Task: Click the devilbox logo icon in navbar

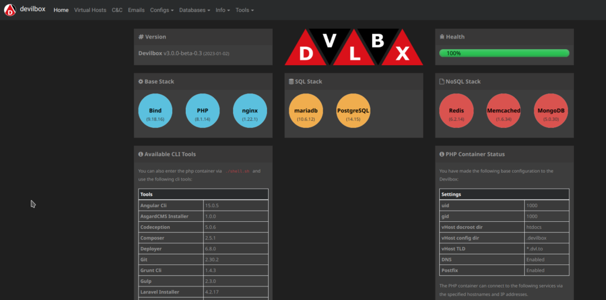Action: pos(10,10)
